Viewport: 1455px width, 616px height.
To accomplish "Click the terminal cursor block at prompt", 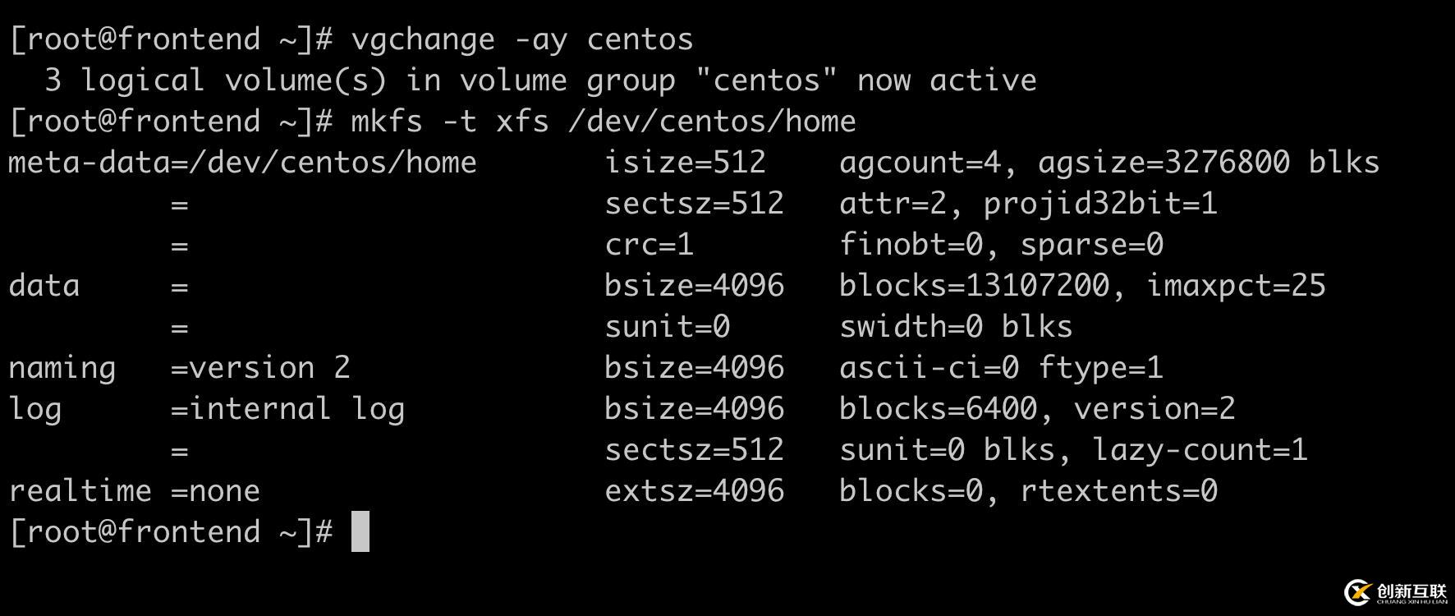I will pyautogui.click(x=360, y=531).
